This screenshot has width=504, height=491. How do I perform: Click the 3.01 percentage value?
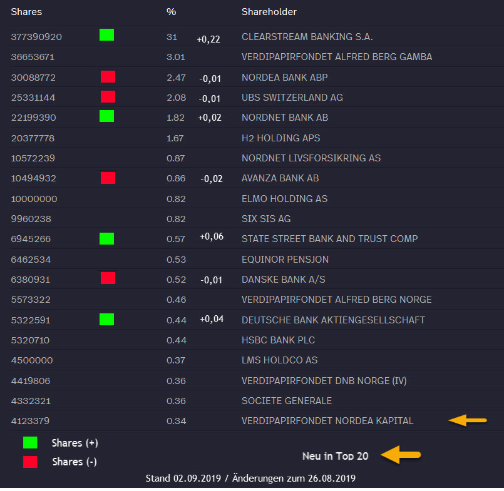(x=176, y=57)
